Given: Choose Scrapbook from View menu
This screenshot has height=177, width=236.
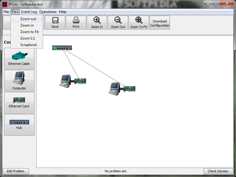Looking at the screenshot, I should pyautogui.click(x=27, y=45).
